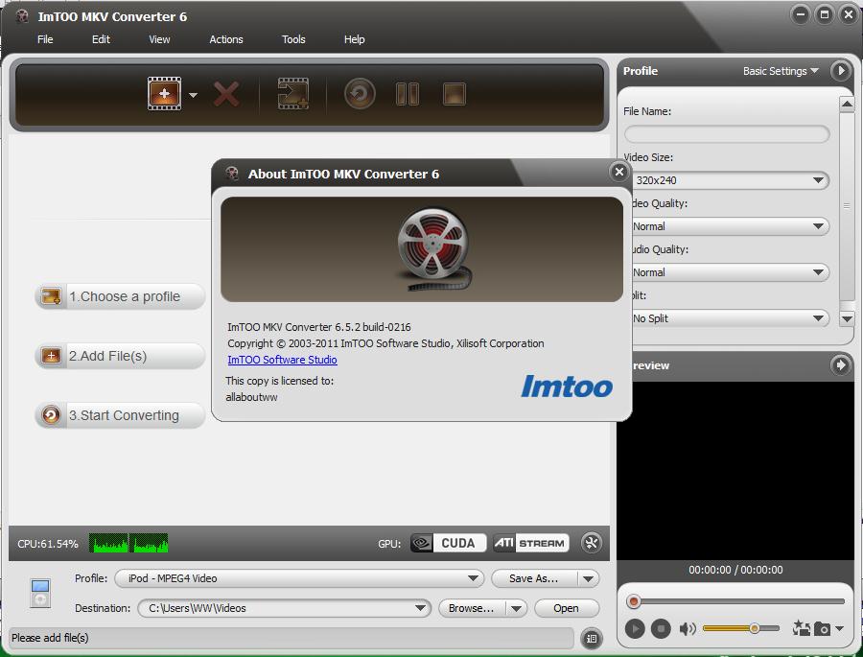Click the preview Play button
This screenshot has height=657, width=863.
(x=635, y=628)
